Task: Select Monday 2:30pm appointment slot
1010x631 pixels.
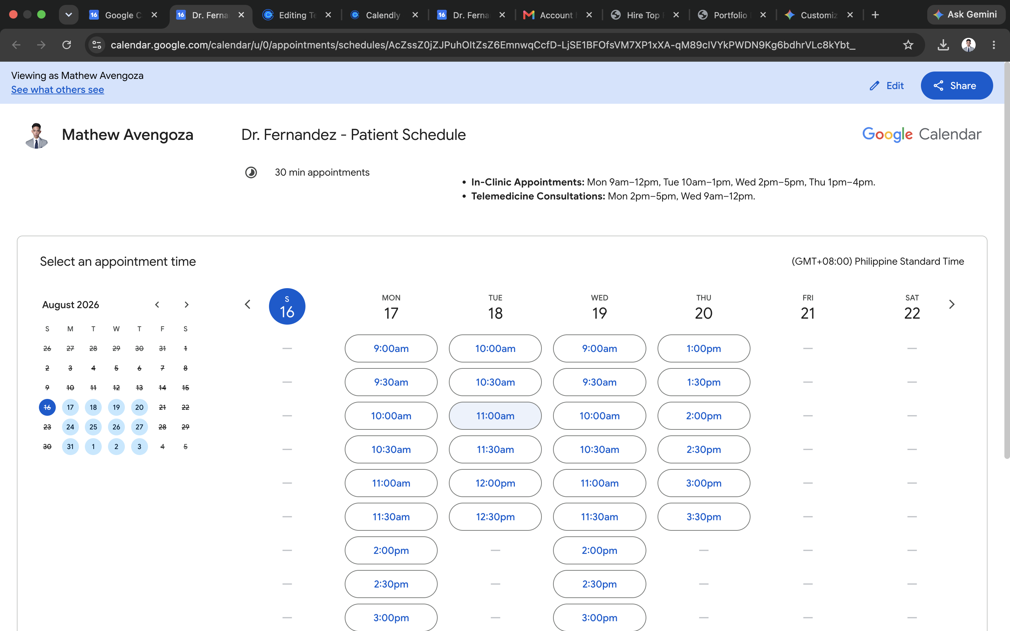Action: 391,584
